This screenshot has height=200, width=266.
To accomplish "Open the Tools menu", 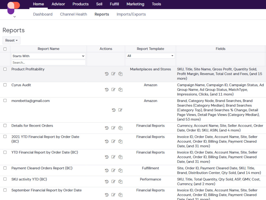I will (x=156, y=4).
